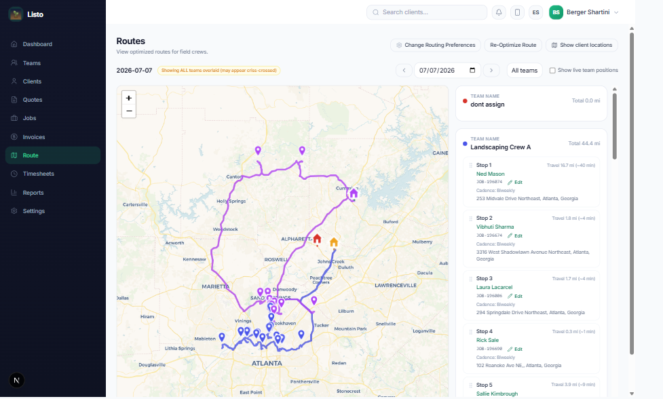The image size is (663, 399).
Task: Open Vibhuti Sharma client link
Action: pos(495,227)
